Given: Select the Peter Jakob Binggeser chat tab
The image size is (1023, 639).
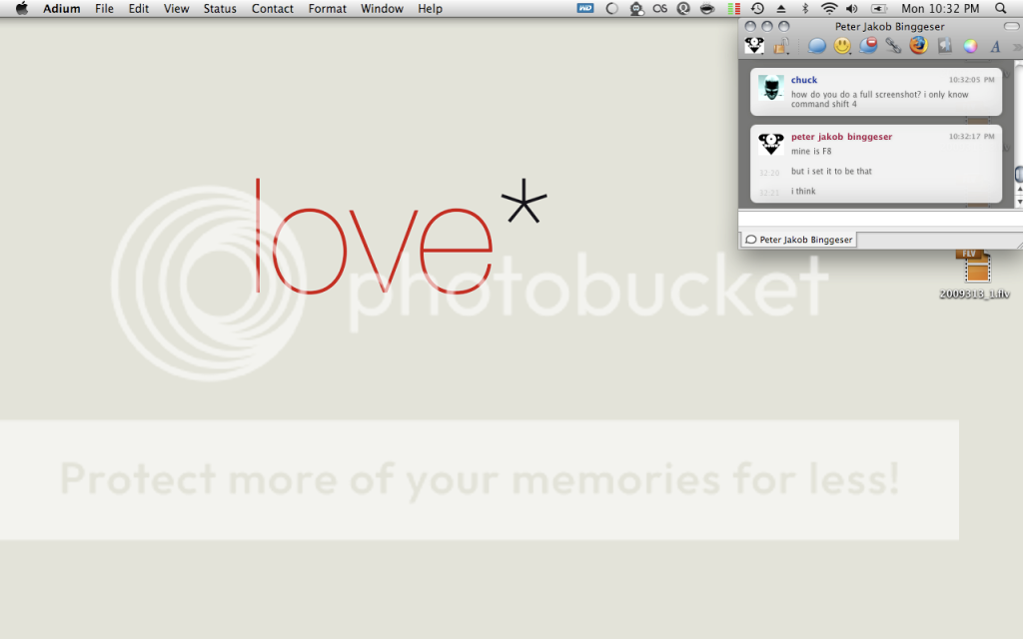Looking at the screenshot, I should (799, 240).
